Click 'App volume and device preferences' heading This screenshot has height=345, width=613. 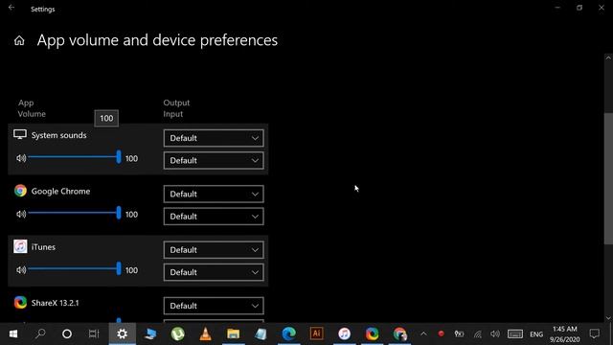click(157, 40)
